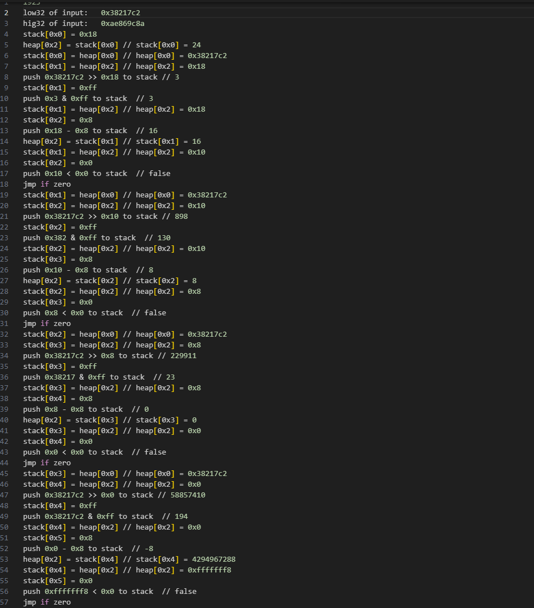The height and width of the screenshot is (608, 534).
Task: Click the '// 898' comment on line 21
Action: pos(175,217)
